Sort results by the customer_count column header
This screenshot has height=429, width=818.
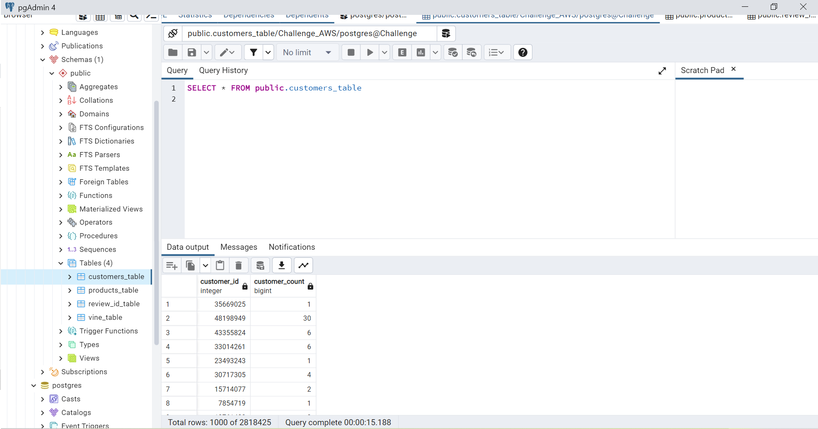tap(279, 281)
